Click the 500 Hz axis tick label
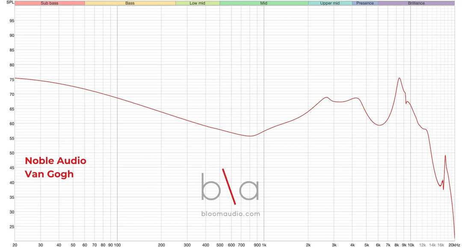The height and width of the screenshot is (248, 462). coord(220,245)
